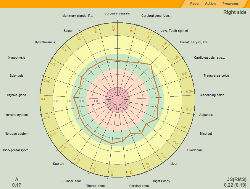Click the 'Right side' title text
The height and width of the screenshot is (189, 250).
[235, 12]
